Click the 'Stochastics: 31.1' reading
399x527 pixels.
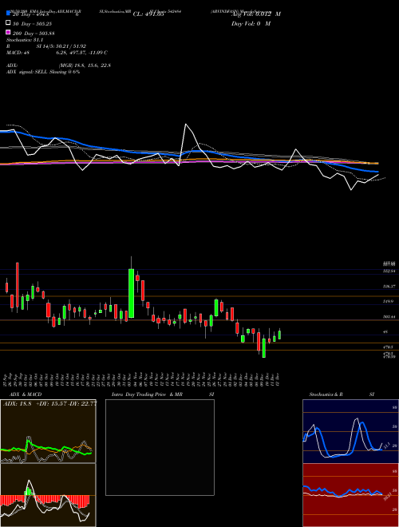point(25,40)
